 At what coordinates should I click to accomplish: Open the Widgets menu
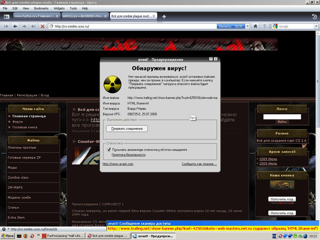59,8
